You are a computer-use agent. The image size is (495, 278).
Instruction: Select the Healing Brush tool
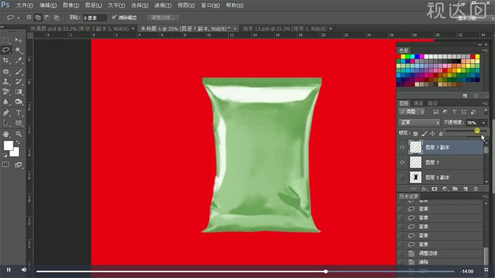6,72
